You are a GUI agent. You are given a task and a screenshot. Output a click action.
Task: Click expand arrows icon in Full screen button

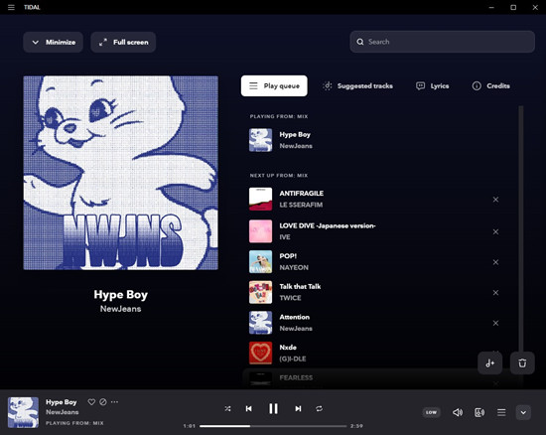point(102,42)
